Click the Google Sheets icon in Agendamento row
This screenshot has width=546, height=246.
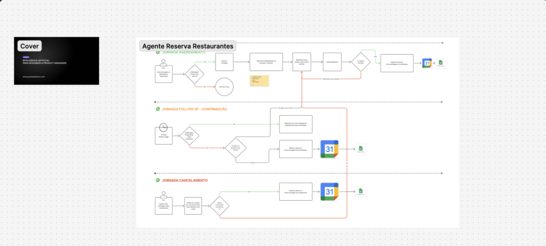point(441,63)
